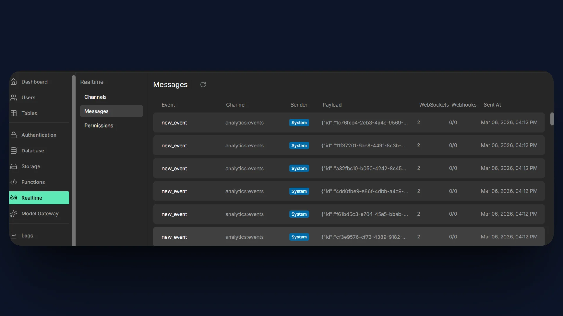Screen dimensions: 563x316
Task: Open Functions via the code icon
Action: [x=13, y=182]
